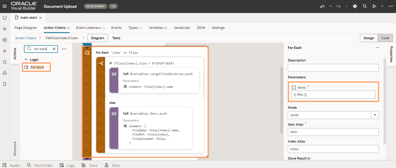The image size is (396, 168).
Task: Click the Undo arrow icon
Action: [x=323, y=7]
